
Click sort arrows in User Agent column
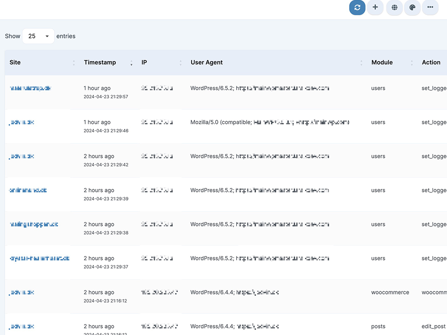361,63
